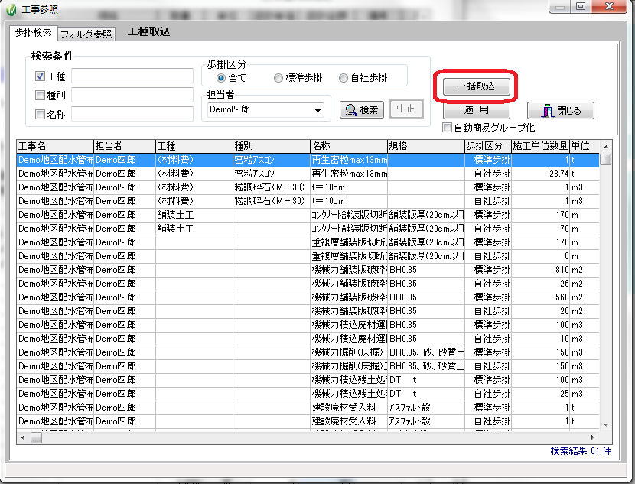635x484 pixels.
Task: Click the app logo icon in title bar
Action: pyautogui.click(x=11, y=9)
